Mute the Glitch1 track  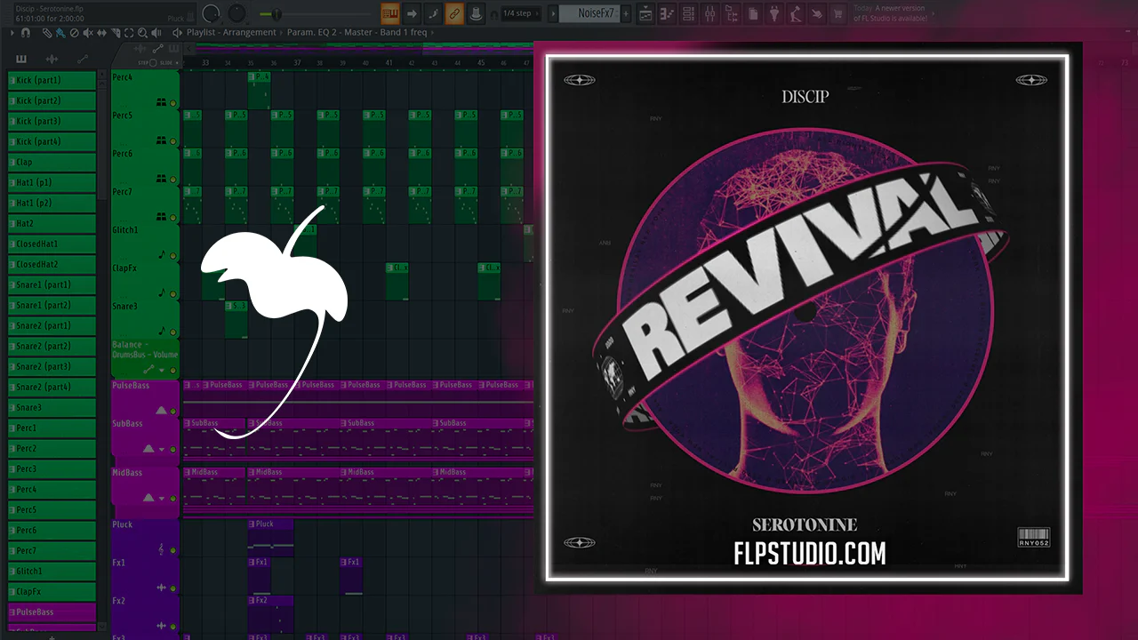(173, 255)
